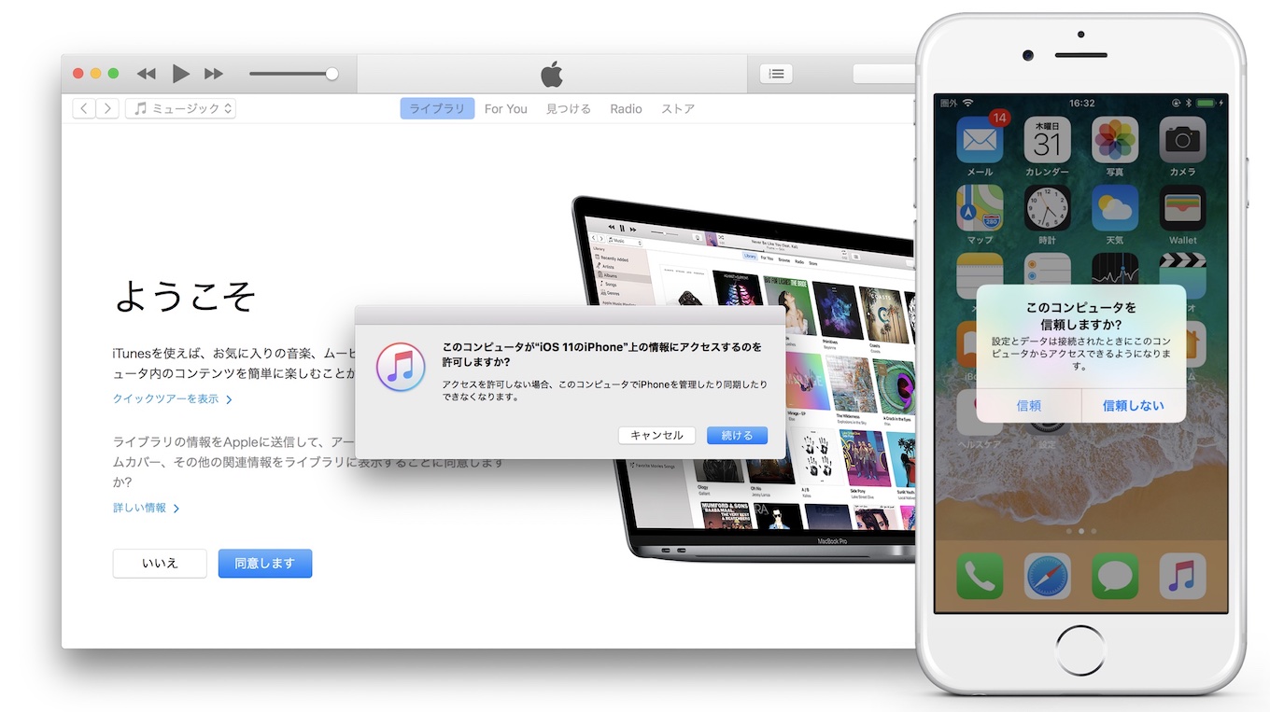Click the iTunes icon in the dialog
This screenshot has width=1270, height=712.
coord(402,367)
